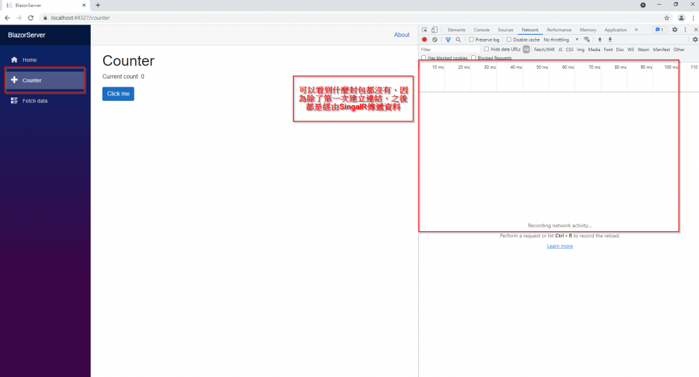Open the Learn more link
The image size is (699, 377).
(x=560, y=246)
